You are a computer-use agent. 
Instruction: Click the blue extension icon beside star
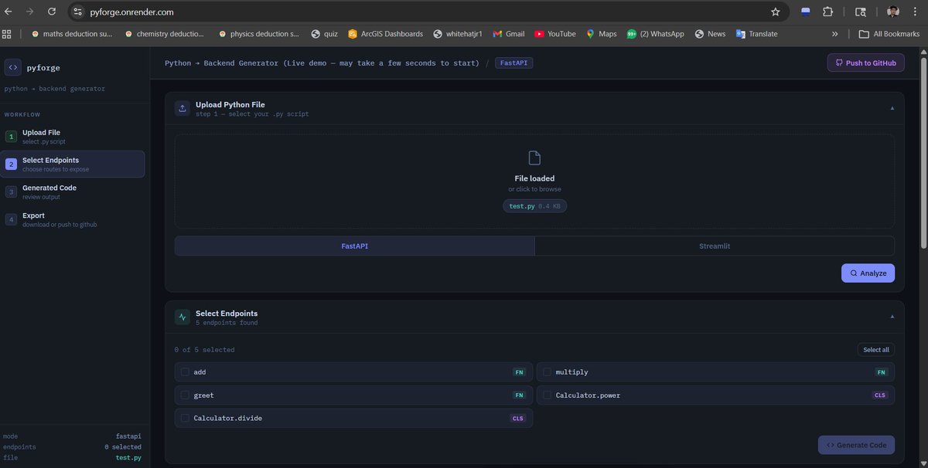coord(806,12)
